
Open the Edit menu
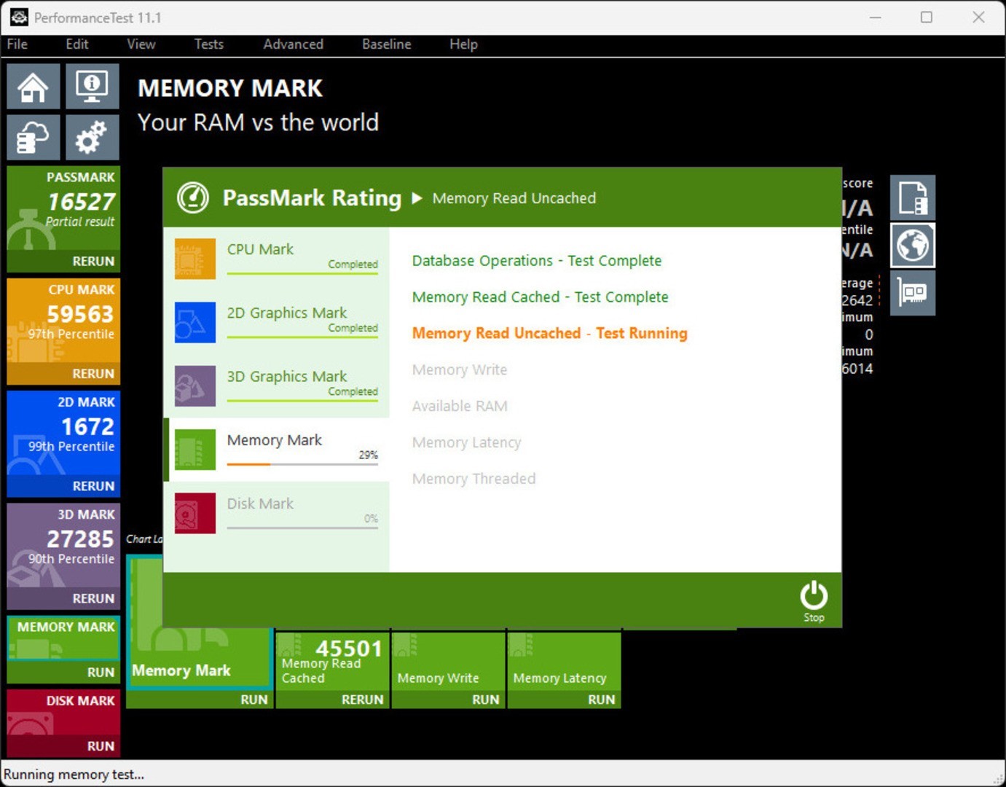click(x=77, y=44)
